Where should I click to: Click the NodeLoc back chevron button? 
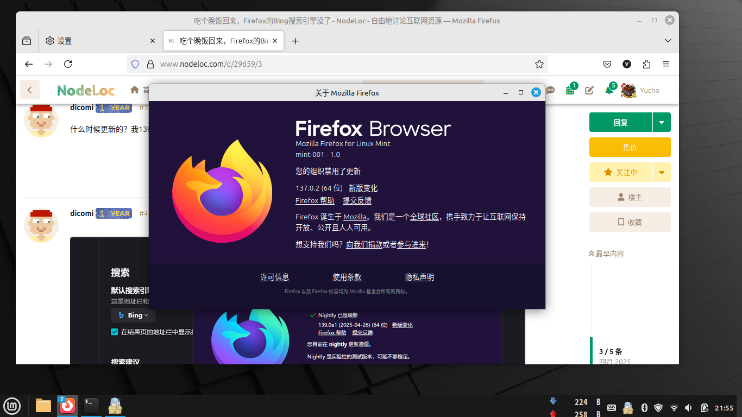click(30, 90)
